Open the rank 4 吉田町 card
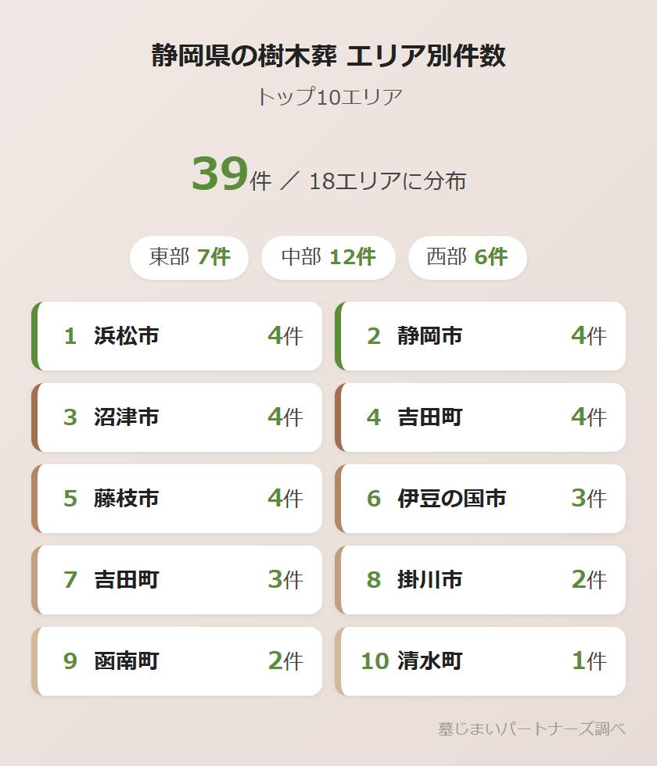657x766 pixels. point(481,417)
